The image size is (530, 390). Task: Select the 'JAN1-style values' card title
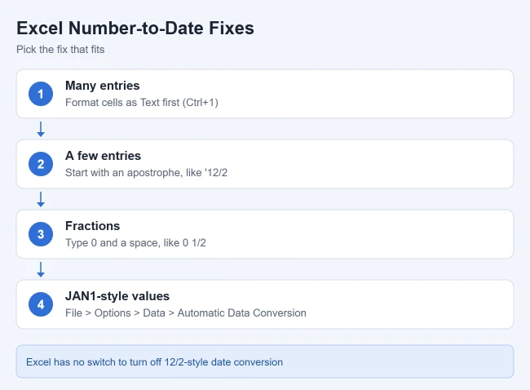tap(117, 296)
